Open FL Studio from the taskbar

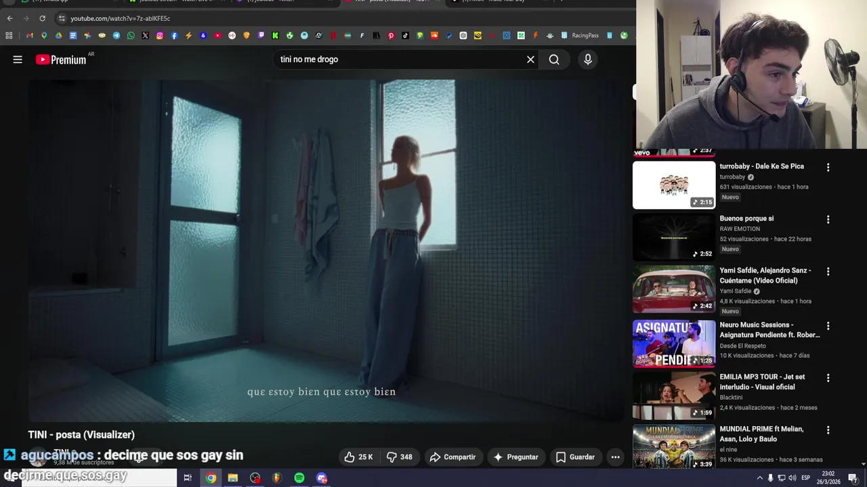tap(277, 478)
